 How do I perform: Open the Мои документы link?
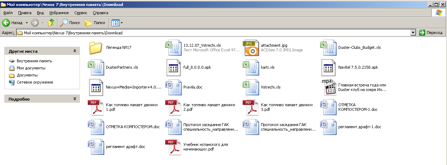31,68
